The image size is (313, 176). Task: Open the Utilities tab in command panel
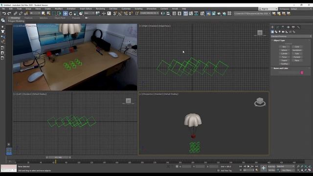coord(298,27)
